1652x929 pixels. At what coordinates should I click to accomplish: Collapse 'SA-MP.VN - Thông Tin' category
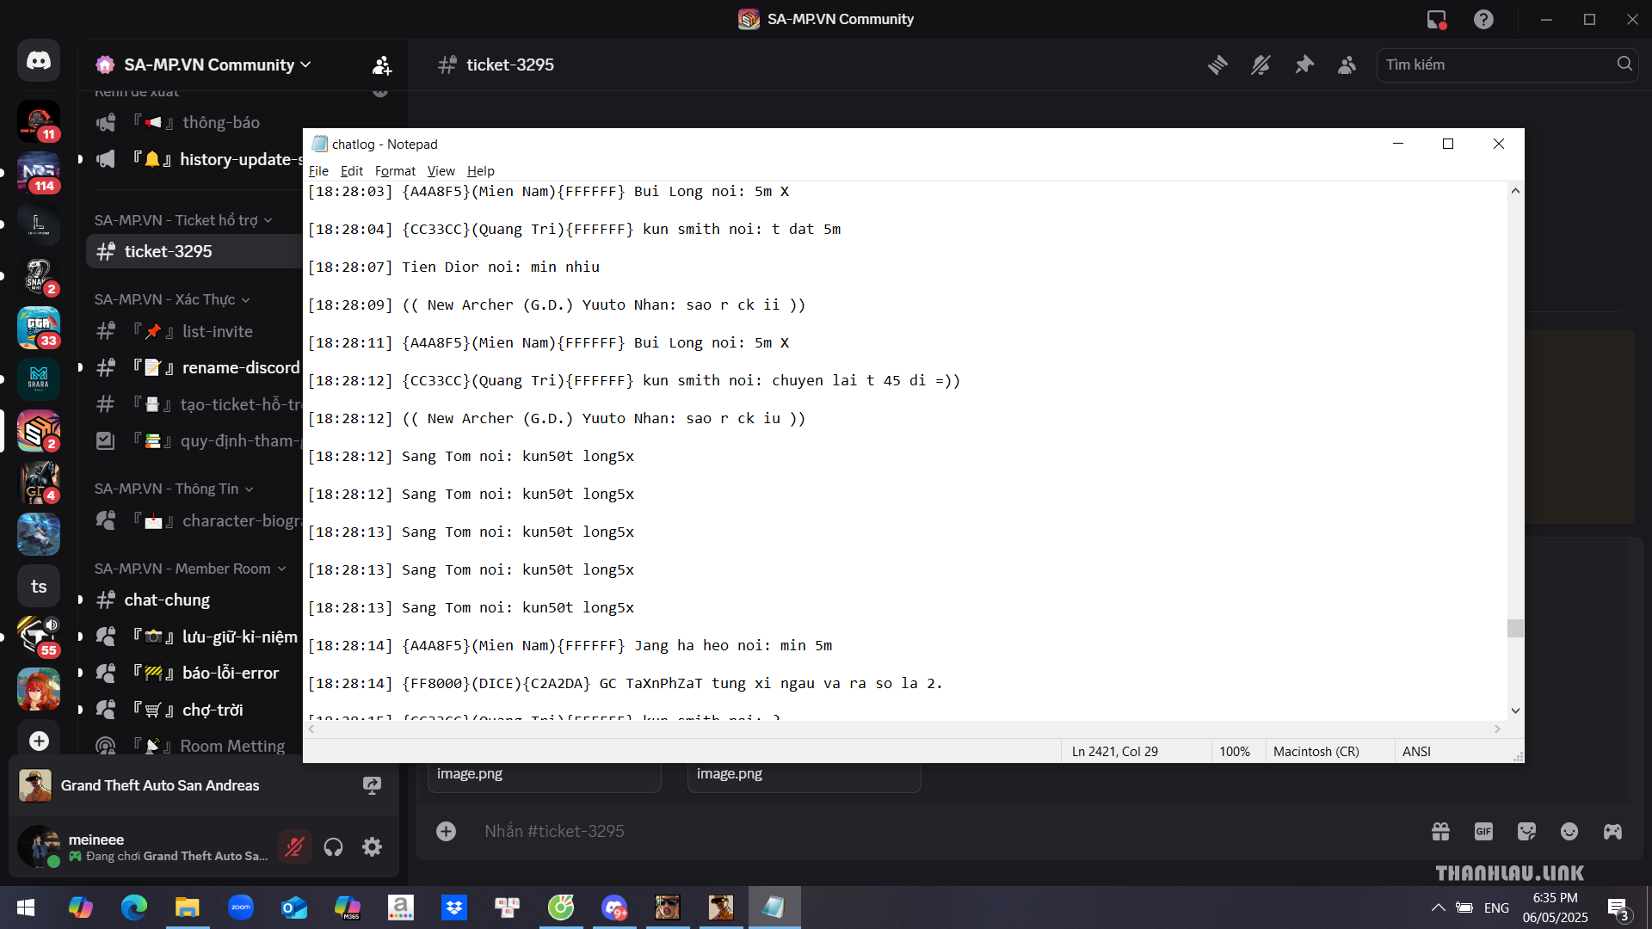click(x=174, y=489)
